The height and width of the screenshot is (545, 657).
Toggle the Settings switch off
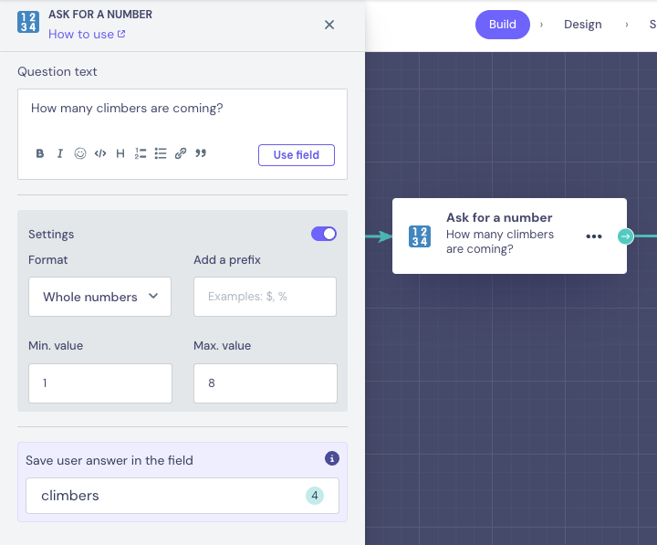[323, 234]
